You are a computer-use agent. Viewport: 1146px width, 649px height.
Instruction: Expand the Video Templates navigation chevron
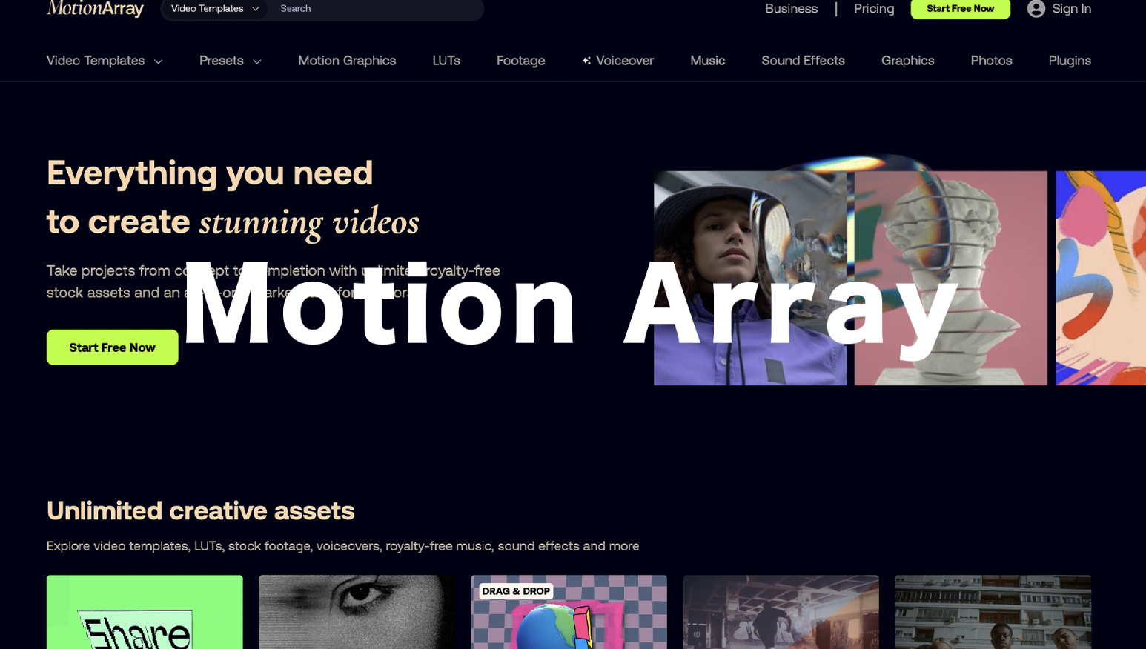(159, 61)
